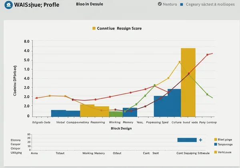Image resolution: width=240 pixels, height=168 pixels.
Task: Click the yellow square before Conntiue Ressign Score
Action: click(94, 28)
